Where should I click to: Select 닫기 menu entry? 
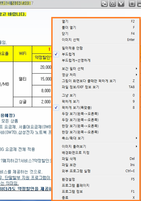pyautogui.click(x=100, y=34)
